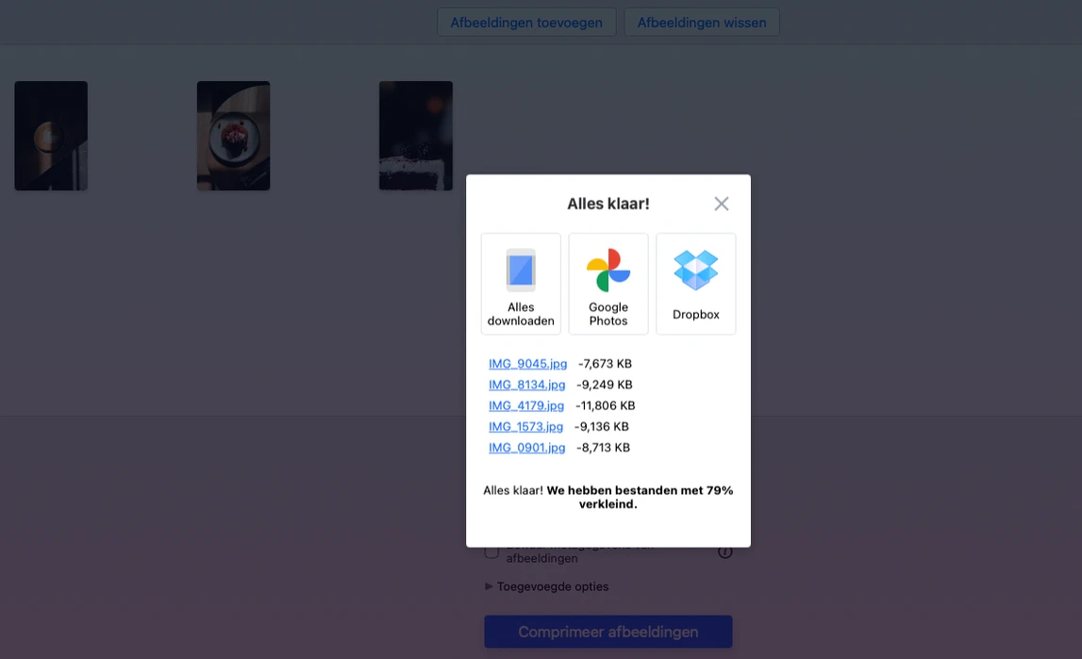Click the IMG_4179.jpg file link
Viewport: 1082px width, 659px height.
(x=525, y=405)
